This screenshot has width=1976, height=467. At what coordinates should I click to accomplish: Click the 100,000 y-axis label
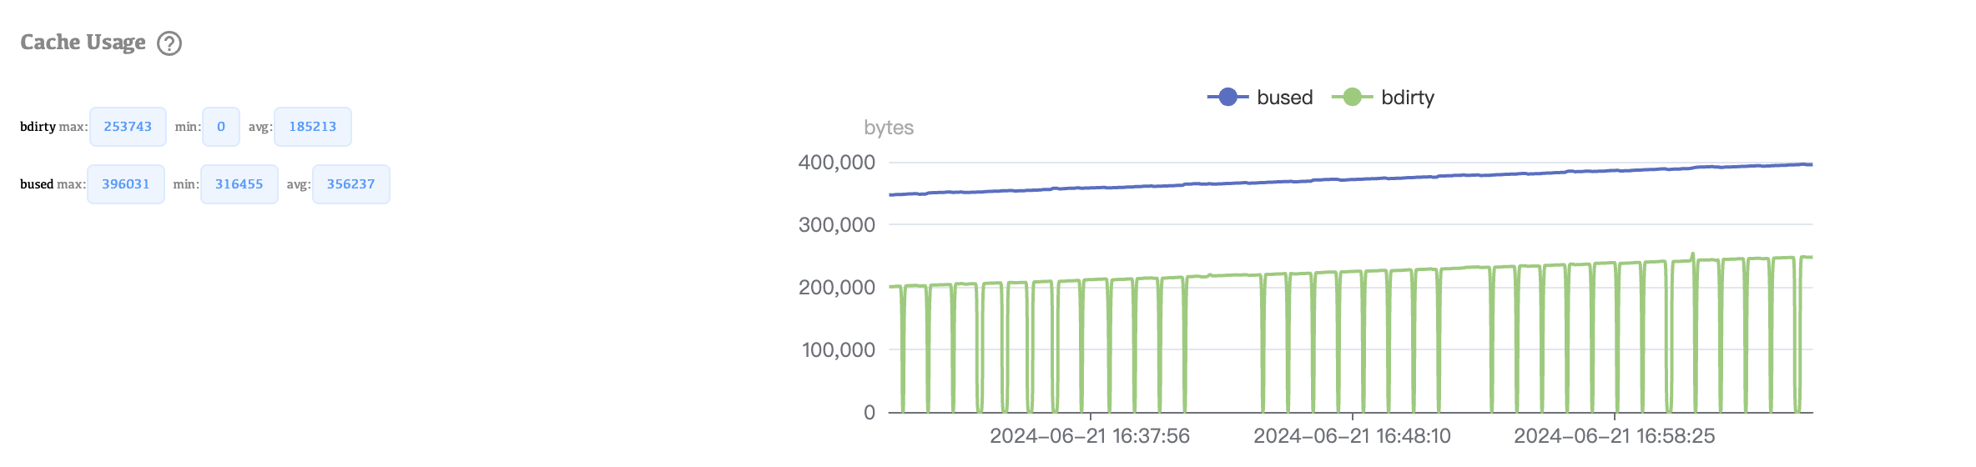coord(838,350)
